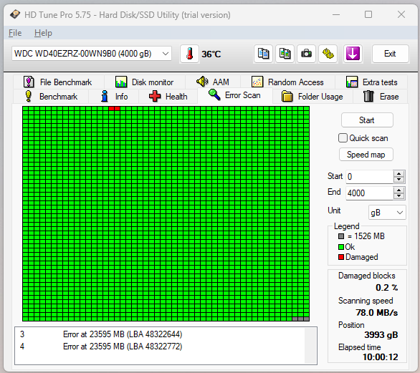This screenshot has width=420, height=373.
Task: Click the End value input field
Action: tap(369, 193)
